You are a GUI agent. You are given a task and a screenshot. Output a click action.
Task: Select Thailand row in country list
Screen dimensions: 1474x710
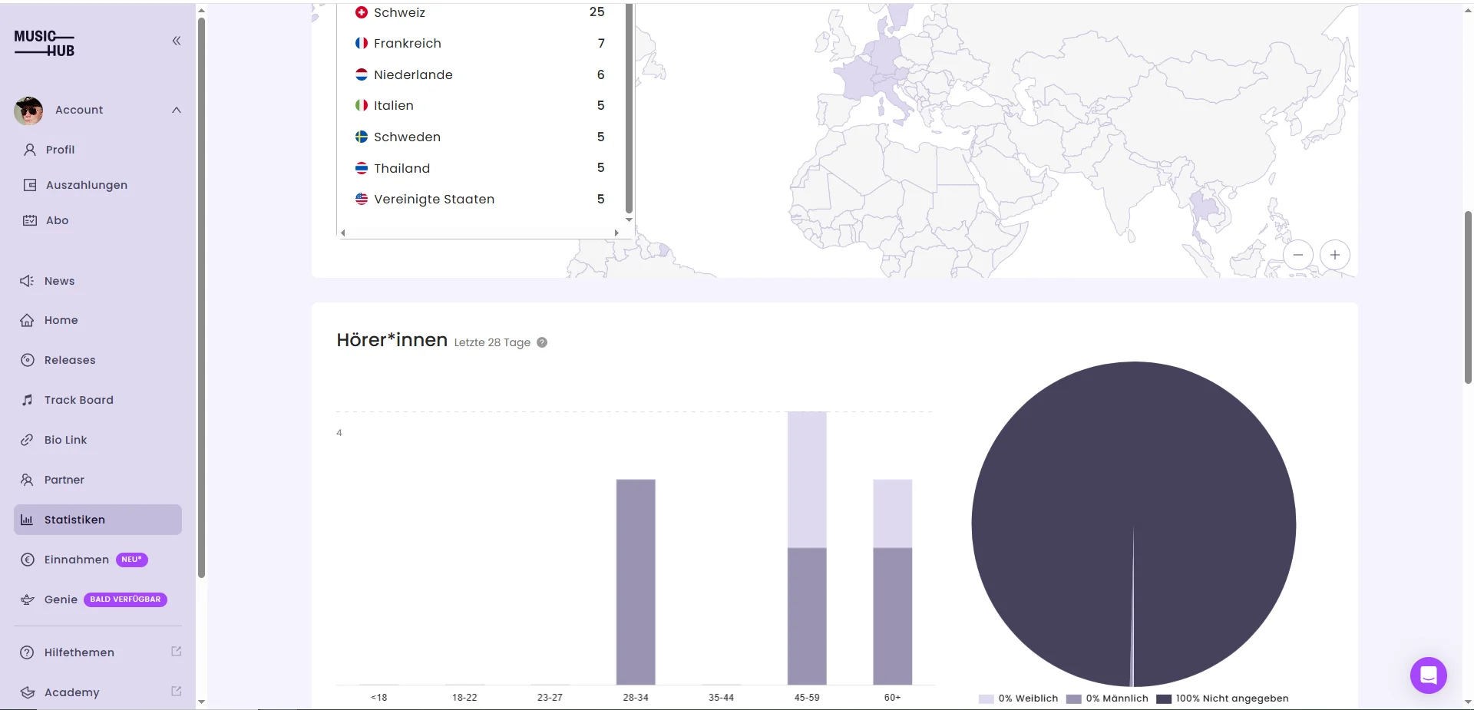[x=480, y=168]
